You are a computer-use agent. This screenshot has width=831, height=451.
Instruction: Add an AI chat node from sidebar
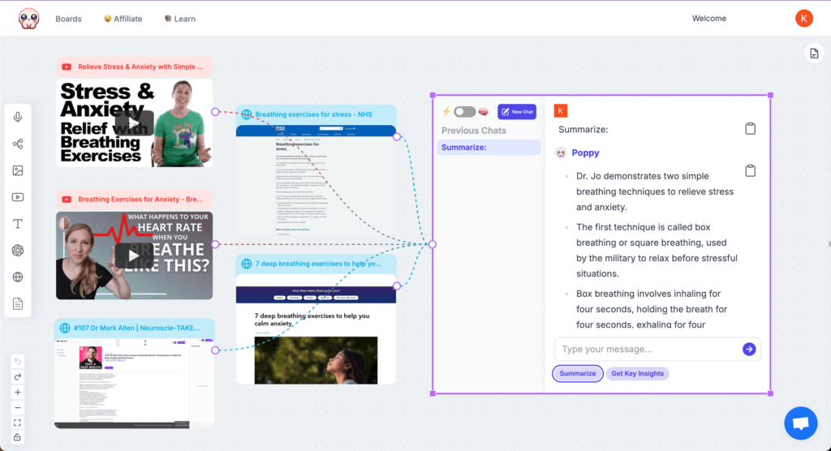coord(18,251)
